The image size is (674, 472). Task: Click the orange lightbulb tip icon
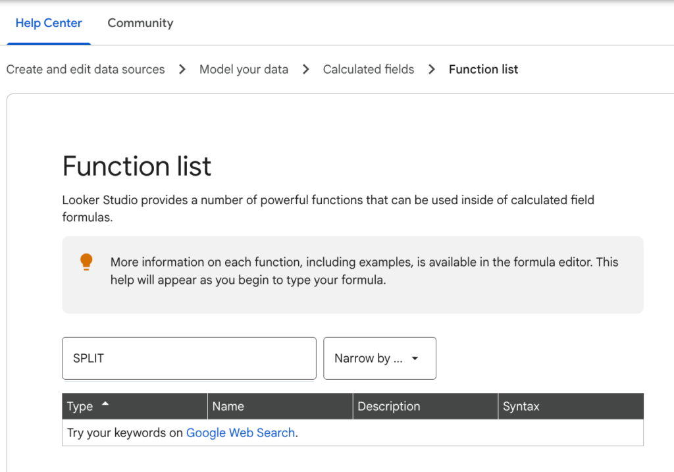pyautogui.click(x=86, y=262)
